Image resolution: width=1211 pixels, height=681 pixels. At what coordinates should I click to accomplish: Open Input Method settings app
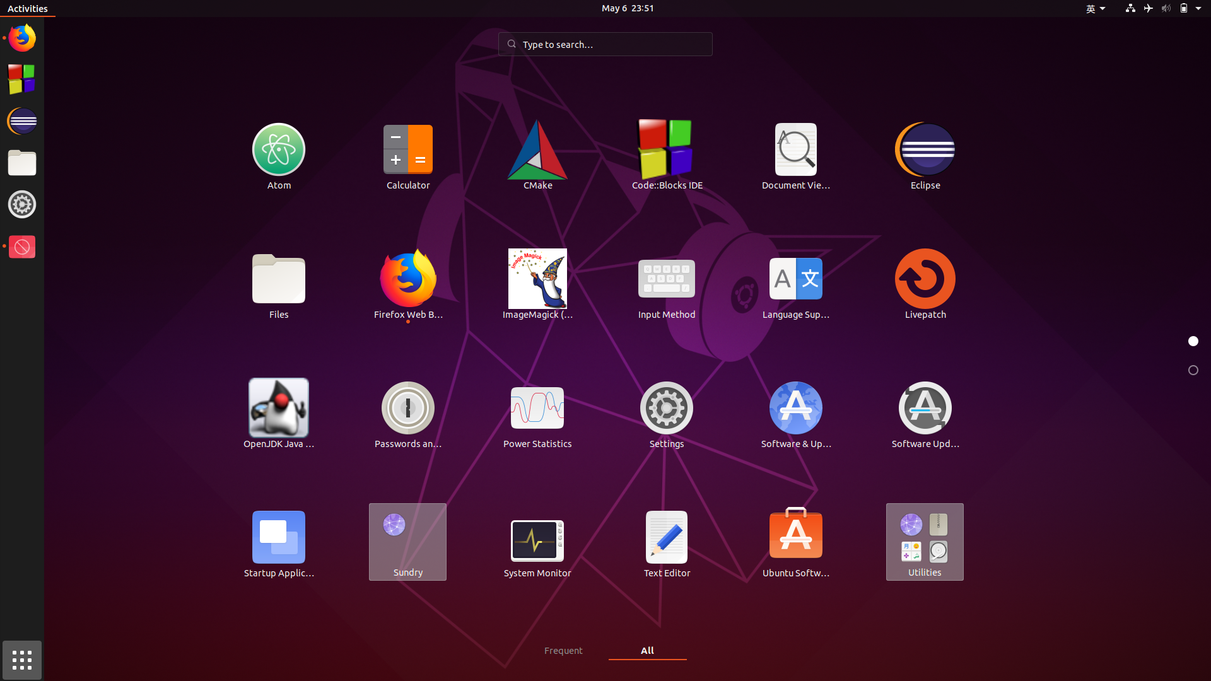[667, 286]
